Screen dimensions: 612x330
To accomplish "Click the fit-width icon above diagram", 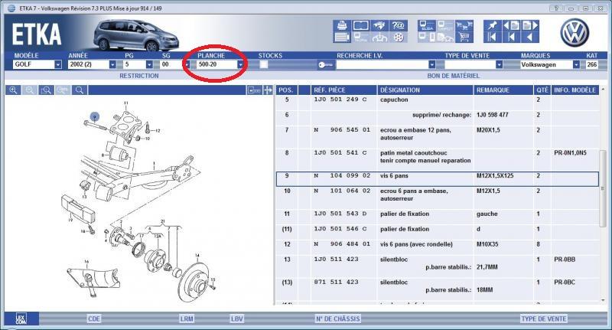I will click(x=254, y=90).
